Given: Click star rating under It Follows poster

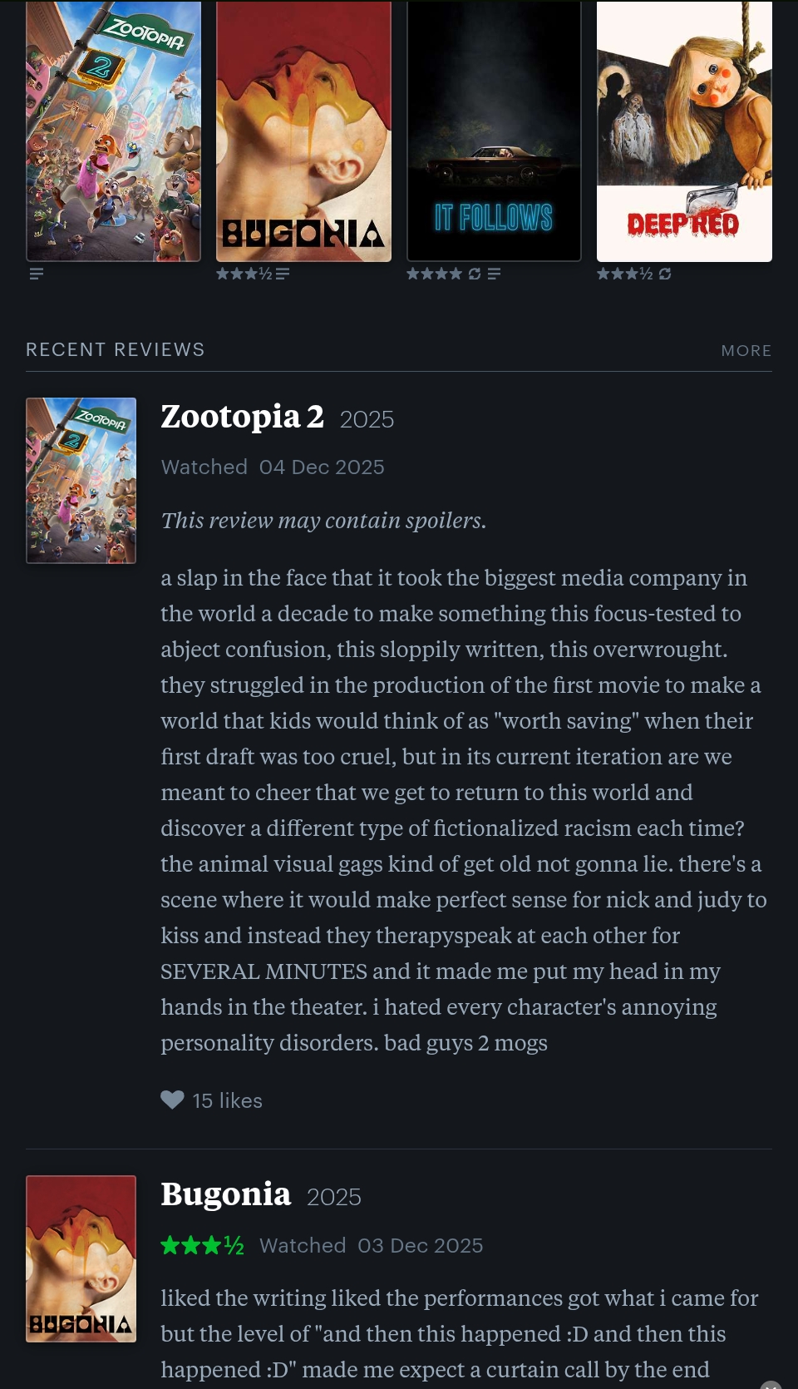Looking at the screenshot, I should pyautogui.click(x=434, y=274).
